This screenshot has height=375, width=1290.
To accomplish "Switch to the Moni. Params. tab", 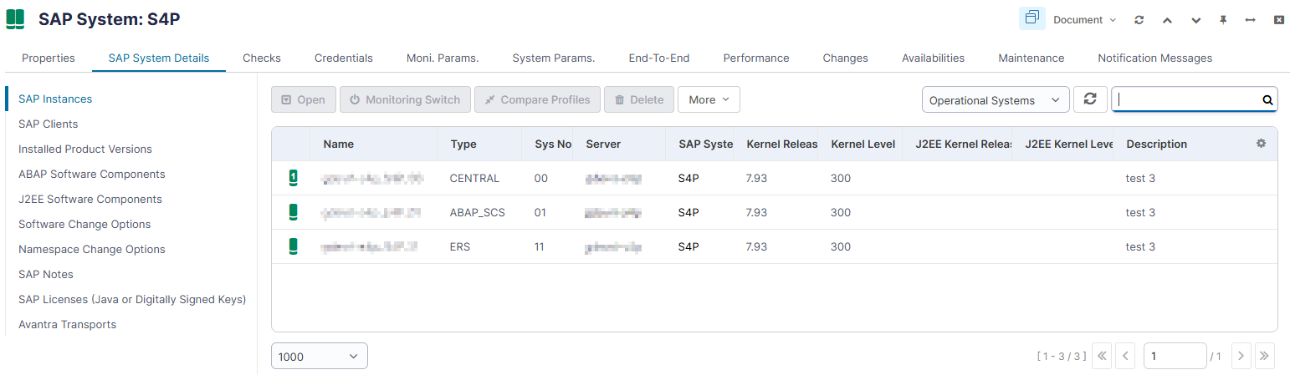I will click(443, 58).
